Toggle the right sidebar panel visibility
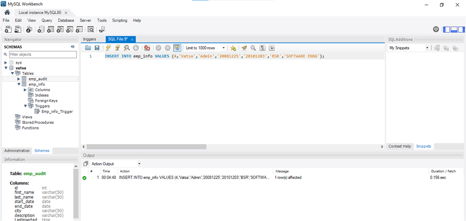The image size is (466, 221). 461,29
